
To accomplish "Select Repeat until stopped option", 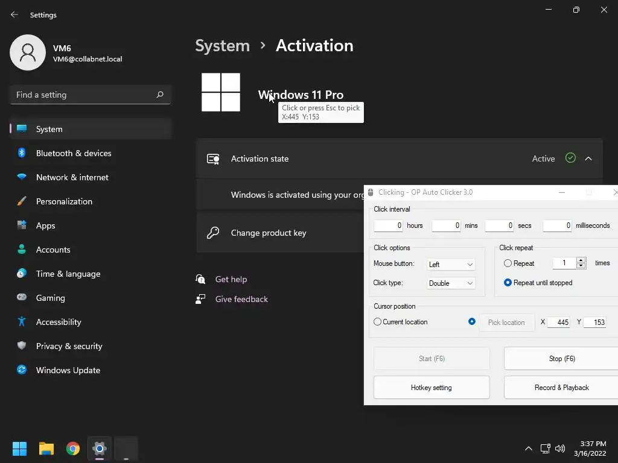I will coord(508,282).
